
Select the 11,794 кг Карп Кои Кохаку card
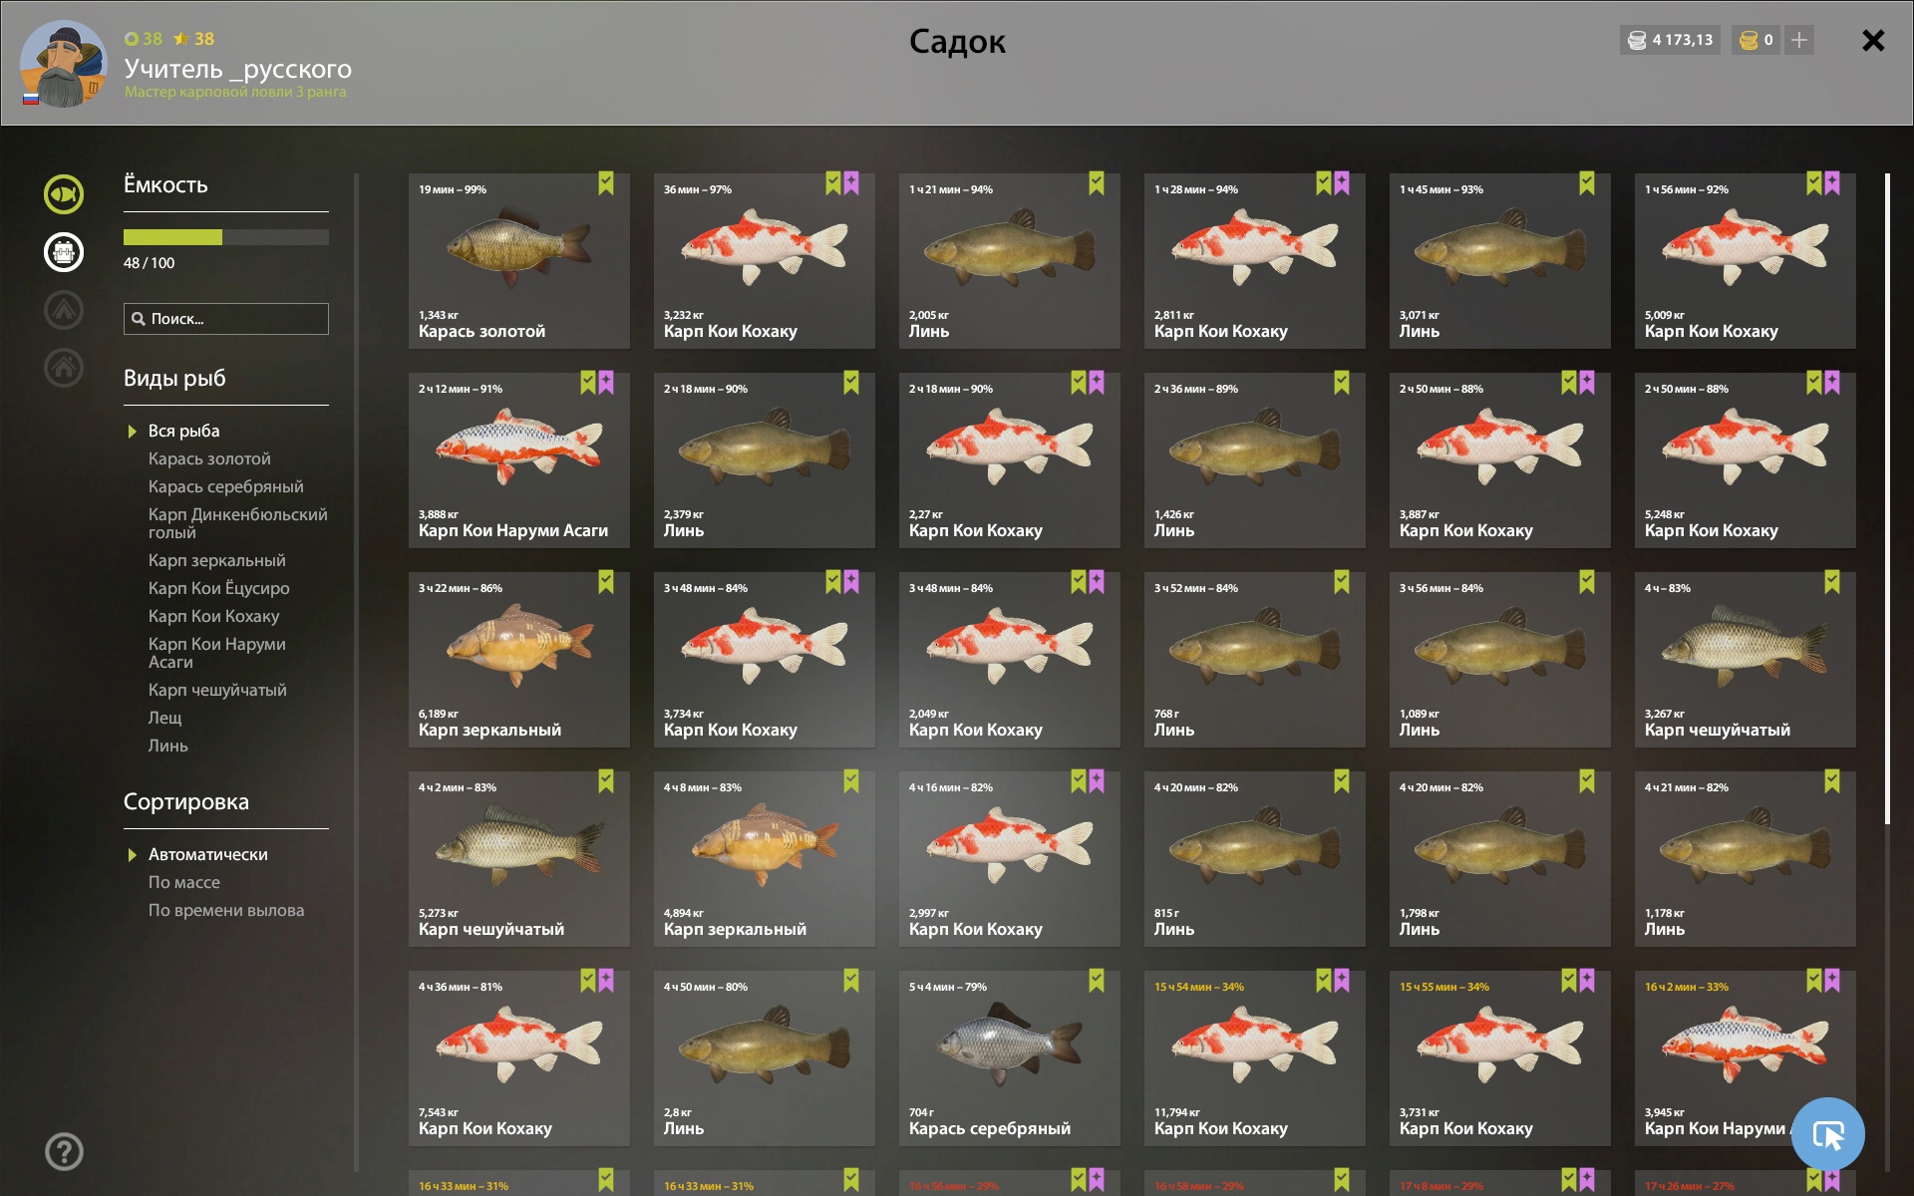1254,1057
